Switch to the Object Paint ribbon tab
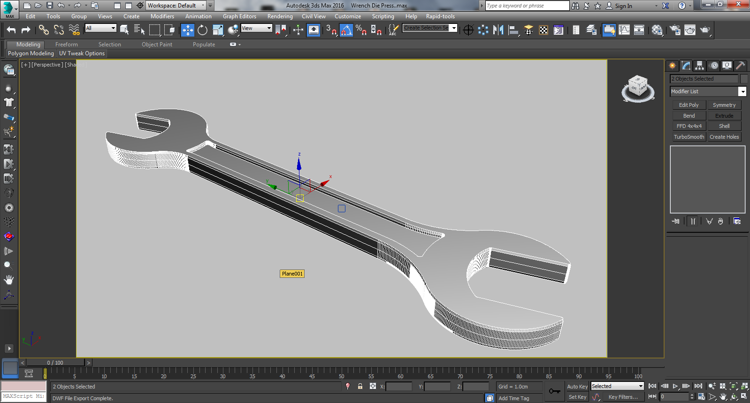Image resolution: width=750 pixels, height=403 pixels. click(157, 45)
